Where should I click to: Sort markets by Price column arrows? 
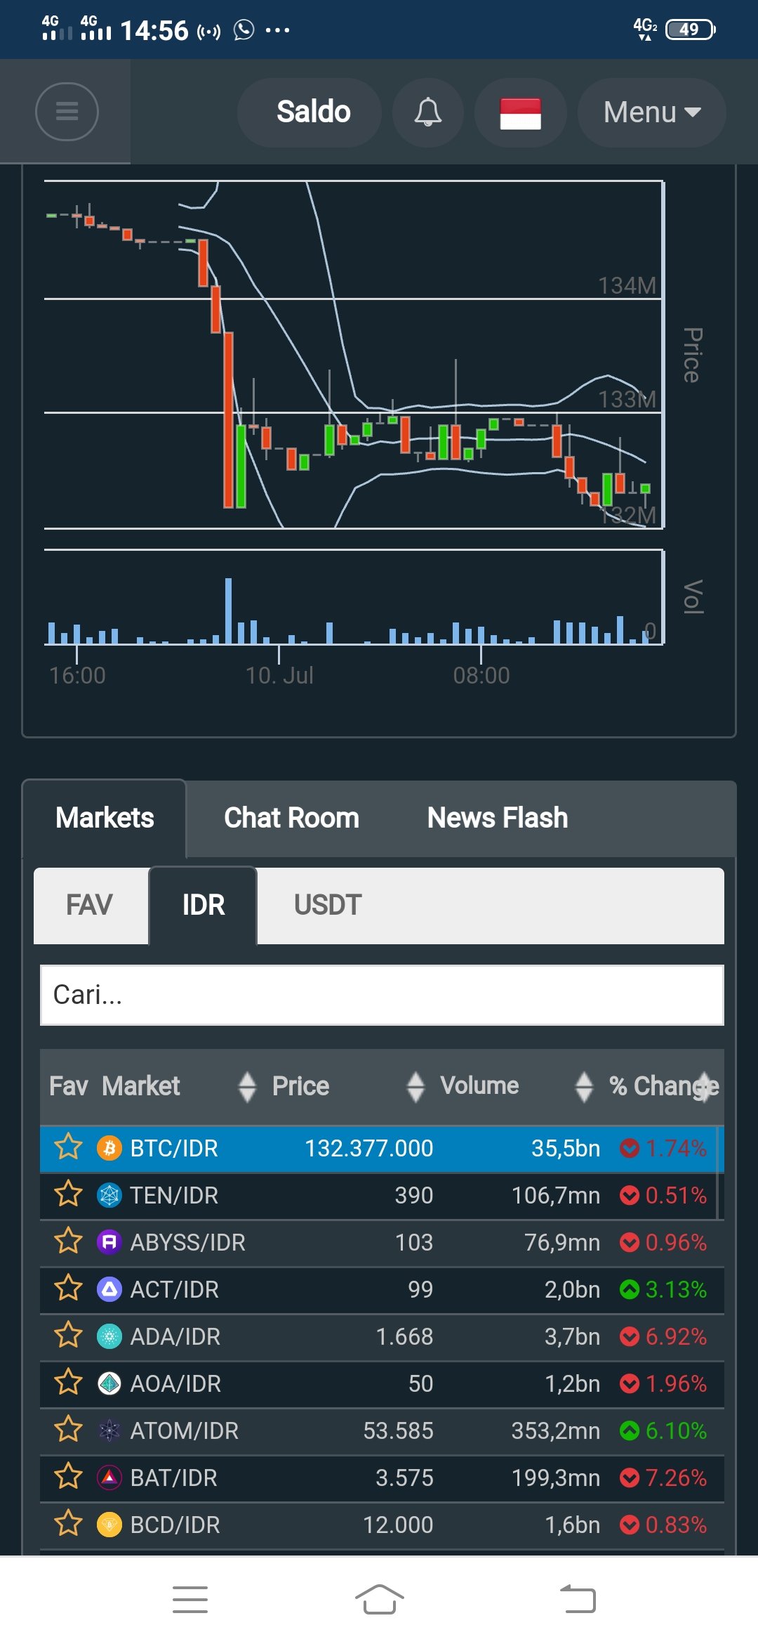415,1086
